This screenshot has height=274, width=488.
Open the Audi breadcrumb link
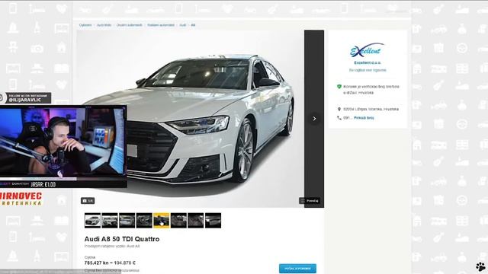(x=183, y=25)
